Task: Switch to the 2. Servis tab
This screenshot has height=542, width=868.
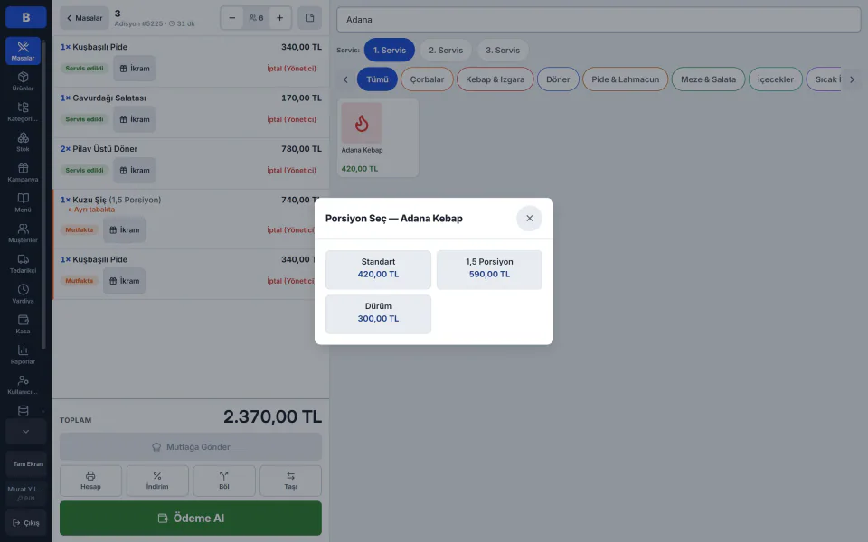Action: click(446, 50)
